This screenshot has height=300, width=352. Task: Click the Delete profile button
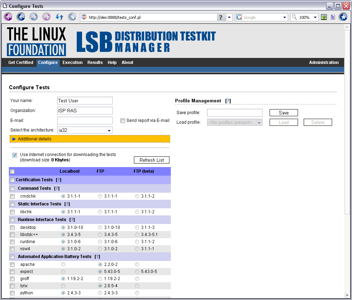318,123
